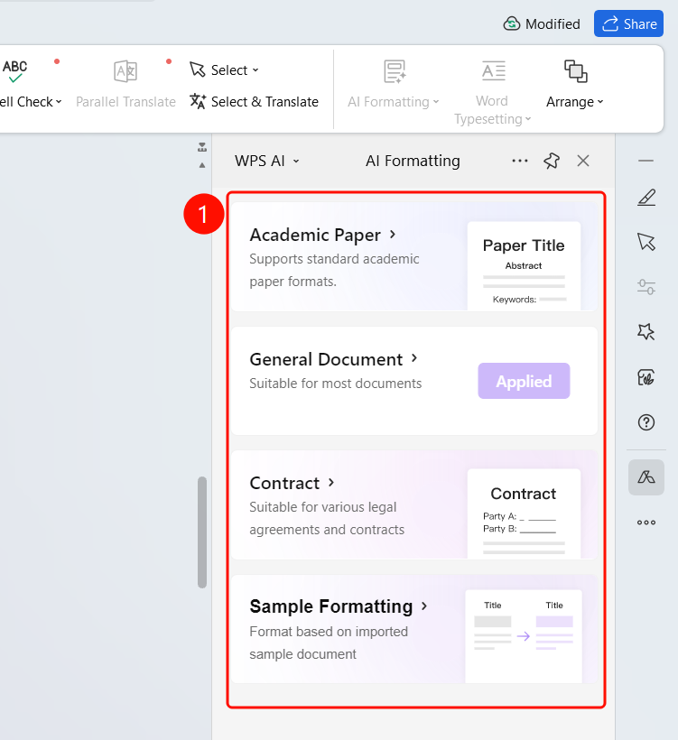Screen dimensions: 678x740
Task: Click the scroll up arrow
Action: 202,165
